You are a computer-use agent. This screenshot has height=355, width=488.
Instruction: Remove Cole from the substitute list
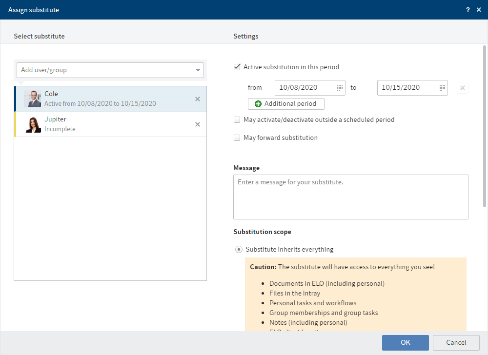coord(198,99)
